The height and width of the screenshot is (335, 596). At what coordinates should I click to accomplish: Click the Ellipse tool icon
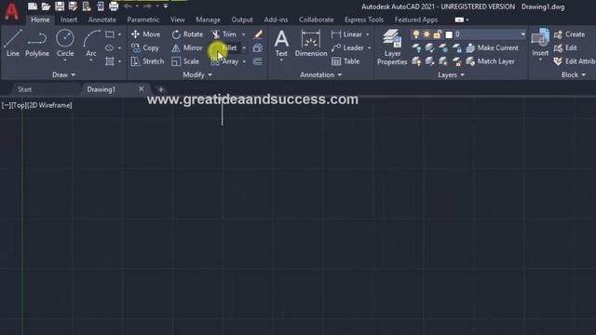(110, 47)
